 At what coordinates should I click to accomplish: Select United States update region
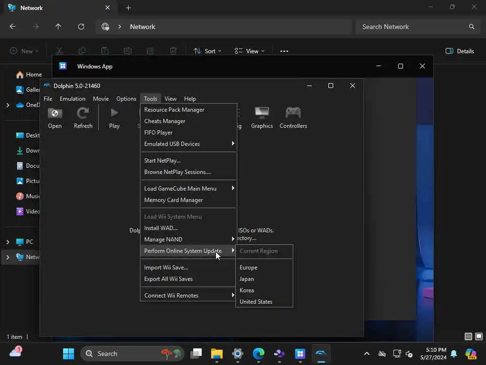point(264,302)
